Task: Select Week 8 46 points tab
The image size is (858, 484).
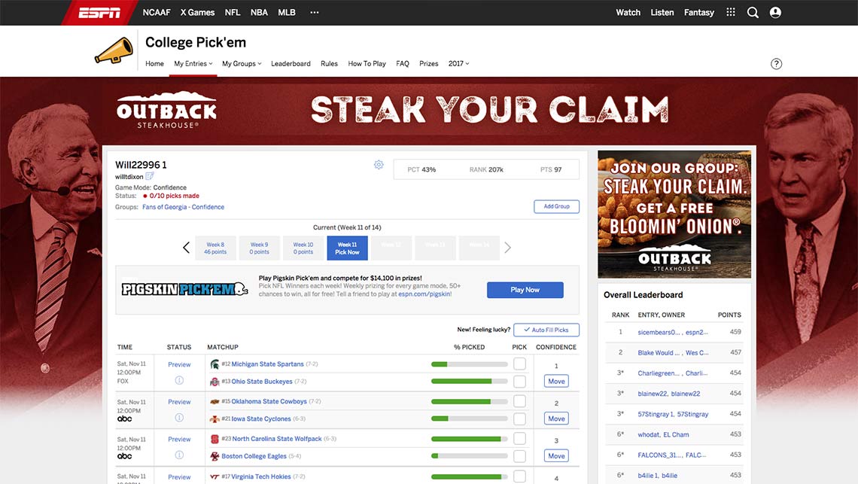Action: pos(215,248)
